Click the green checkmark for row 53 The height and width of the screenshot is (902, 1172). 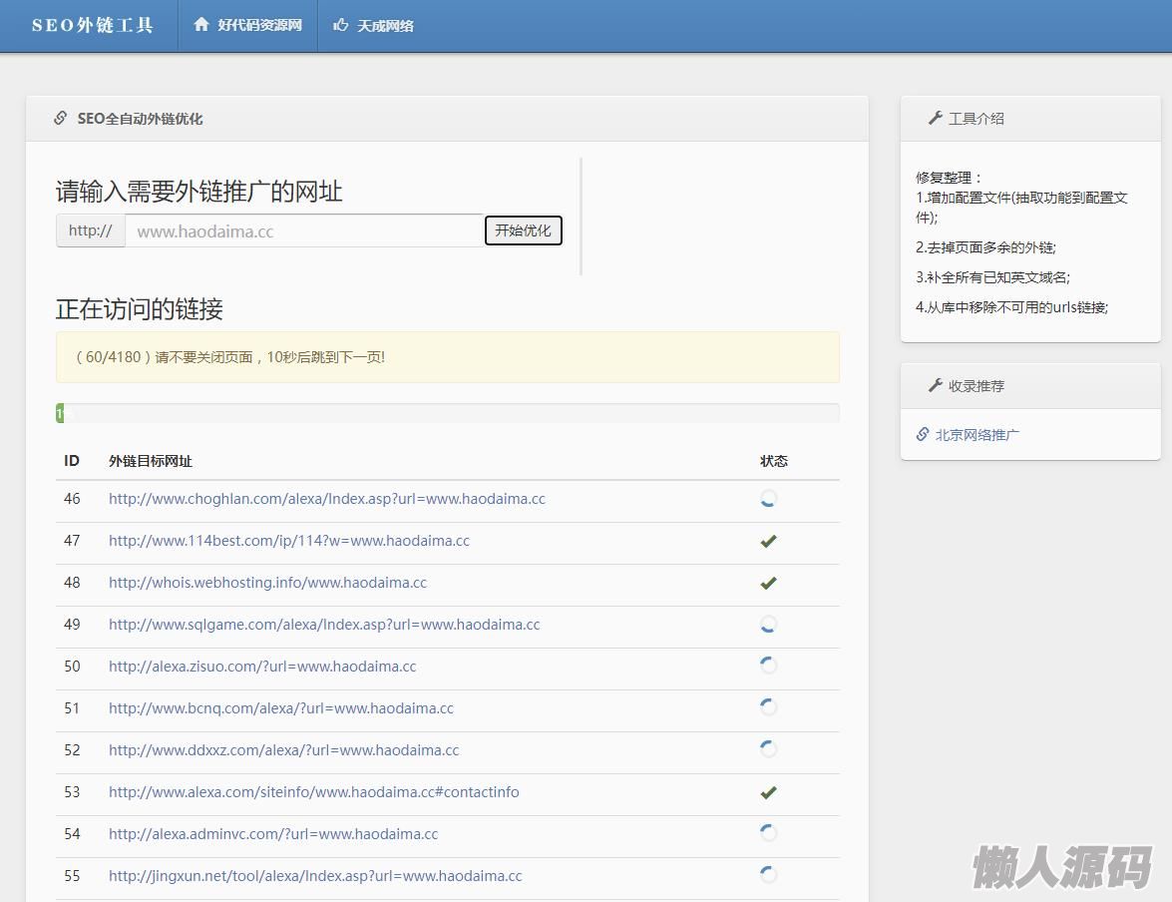click(768, 792)
